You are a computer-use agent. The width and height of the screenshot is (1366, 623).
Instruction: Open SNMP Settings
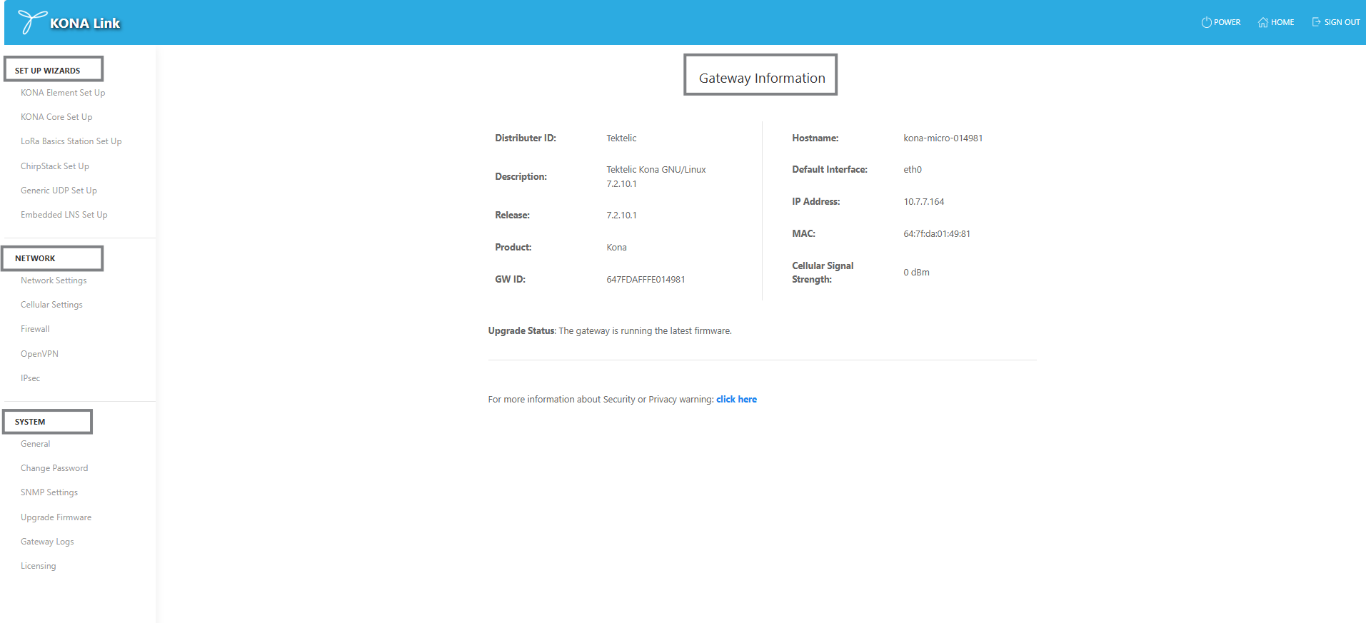[x=49, y=492]
